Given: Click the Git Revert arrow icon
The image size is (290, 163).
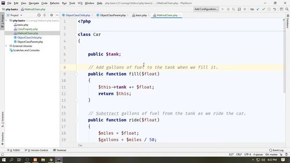Looking at the screenshot, I should pyautogui.click(x=275, y=9).
